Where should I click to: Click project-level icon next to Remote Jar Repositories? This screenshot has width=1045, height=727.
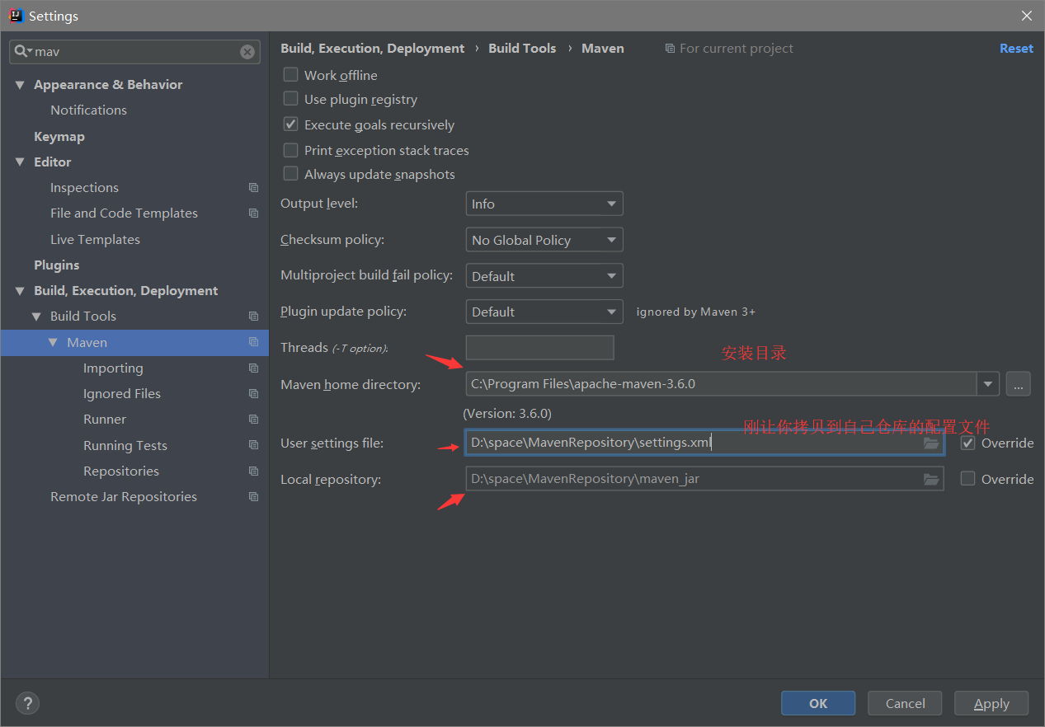[253, 497]
